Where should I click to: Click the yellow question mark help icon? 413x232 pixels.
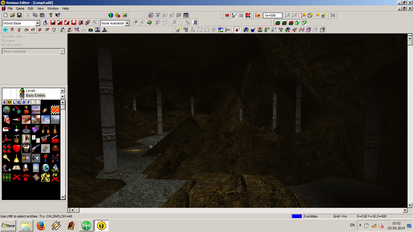tap(51, 15)
